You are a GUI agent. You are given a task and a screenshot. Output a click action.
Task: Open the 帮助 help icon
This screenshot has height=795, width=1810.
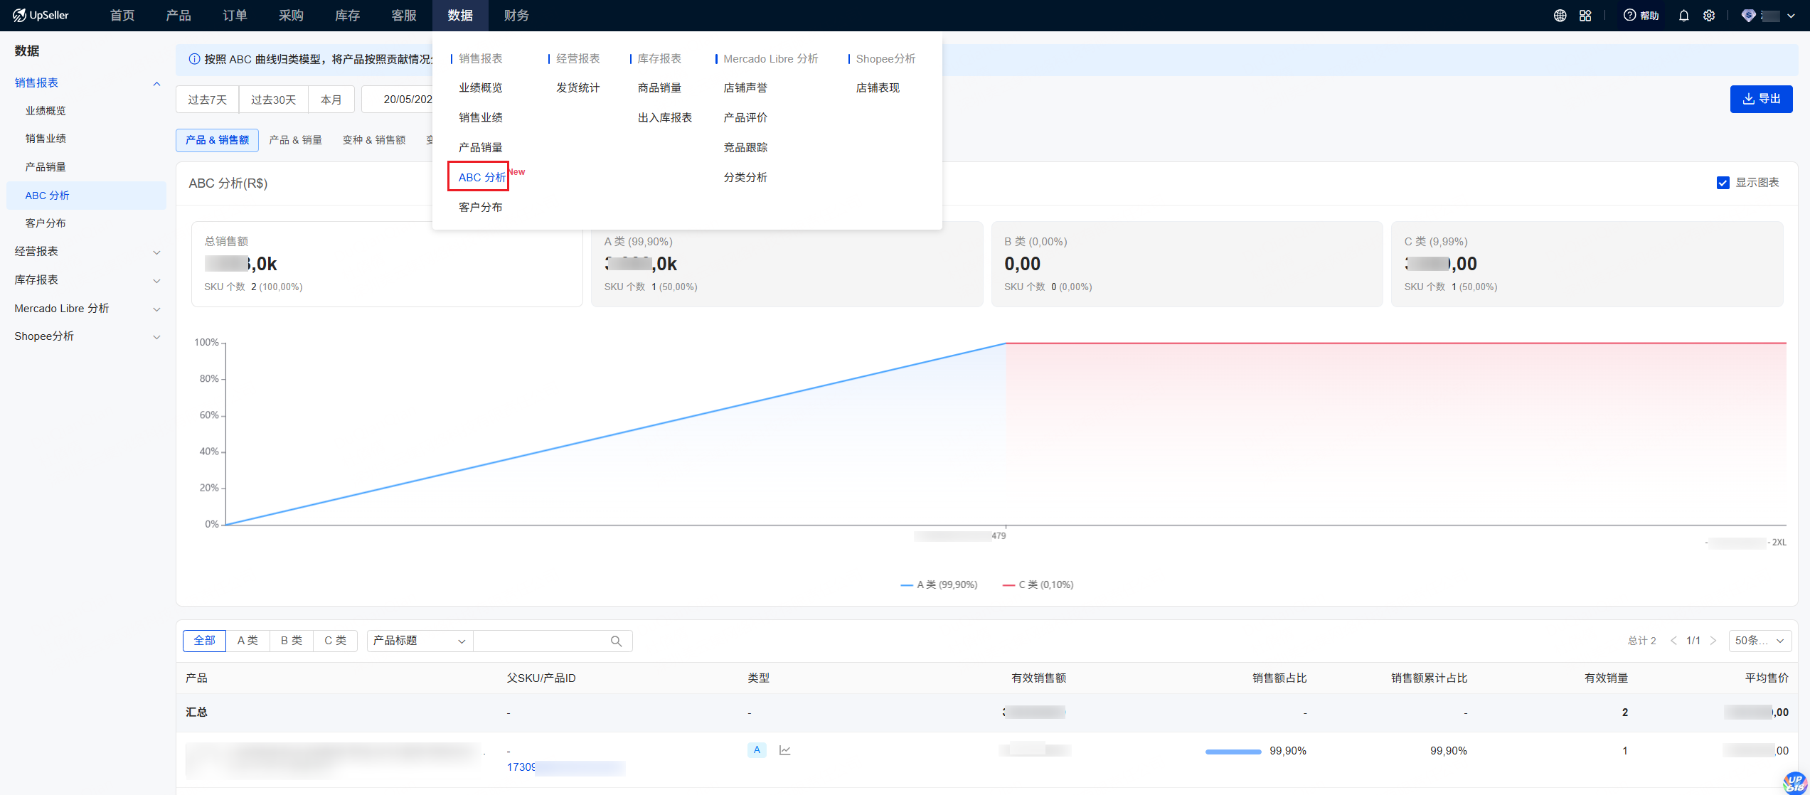[1641, 16]
